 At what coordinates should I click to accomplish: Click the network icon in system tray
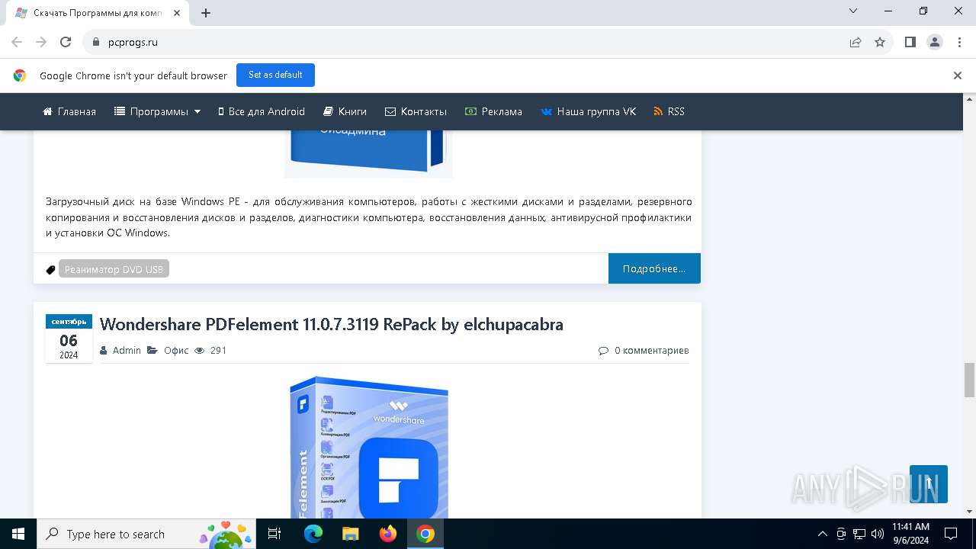coord(859,534)
